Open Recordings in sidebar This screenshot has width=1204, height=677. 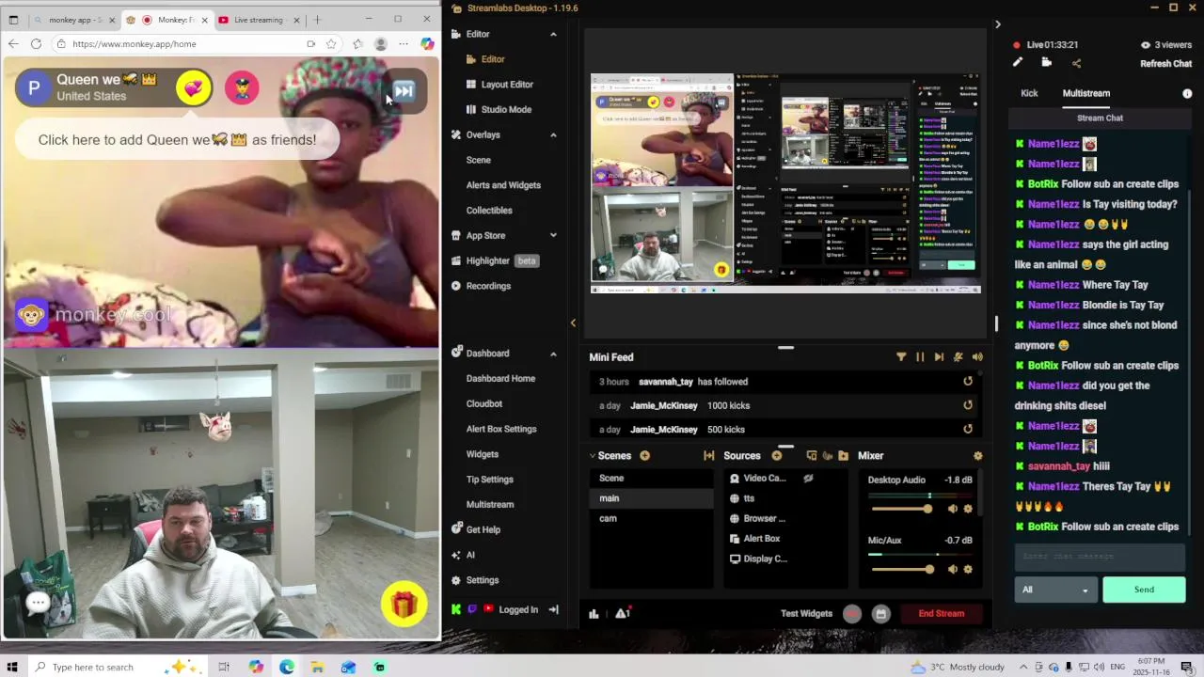[x=481, y=286]
